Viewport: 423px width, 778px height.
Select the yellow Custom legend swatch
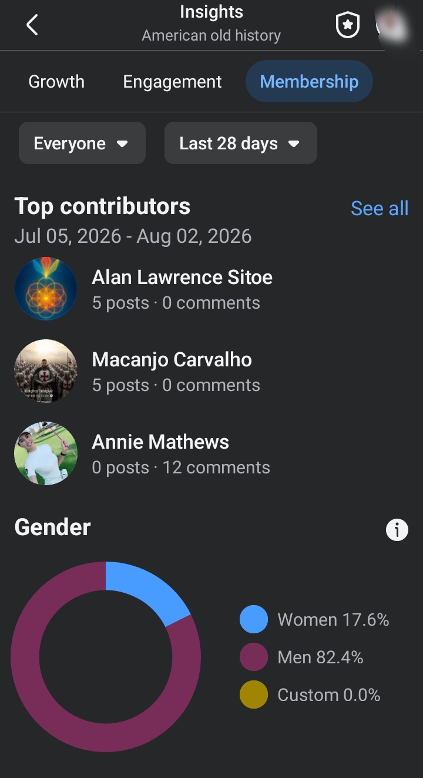tap(254, 694)
